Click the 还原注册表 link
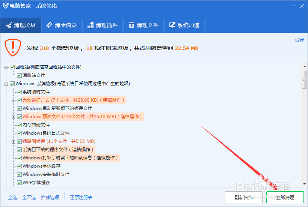Image resolution: width=308 pixels, height=207 pixels. point(81,197)
